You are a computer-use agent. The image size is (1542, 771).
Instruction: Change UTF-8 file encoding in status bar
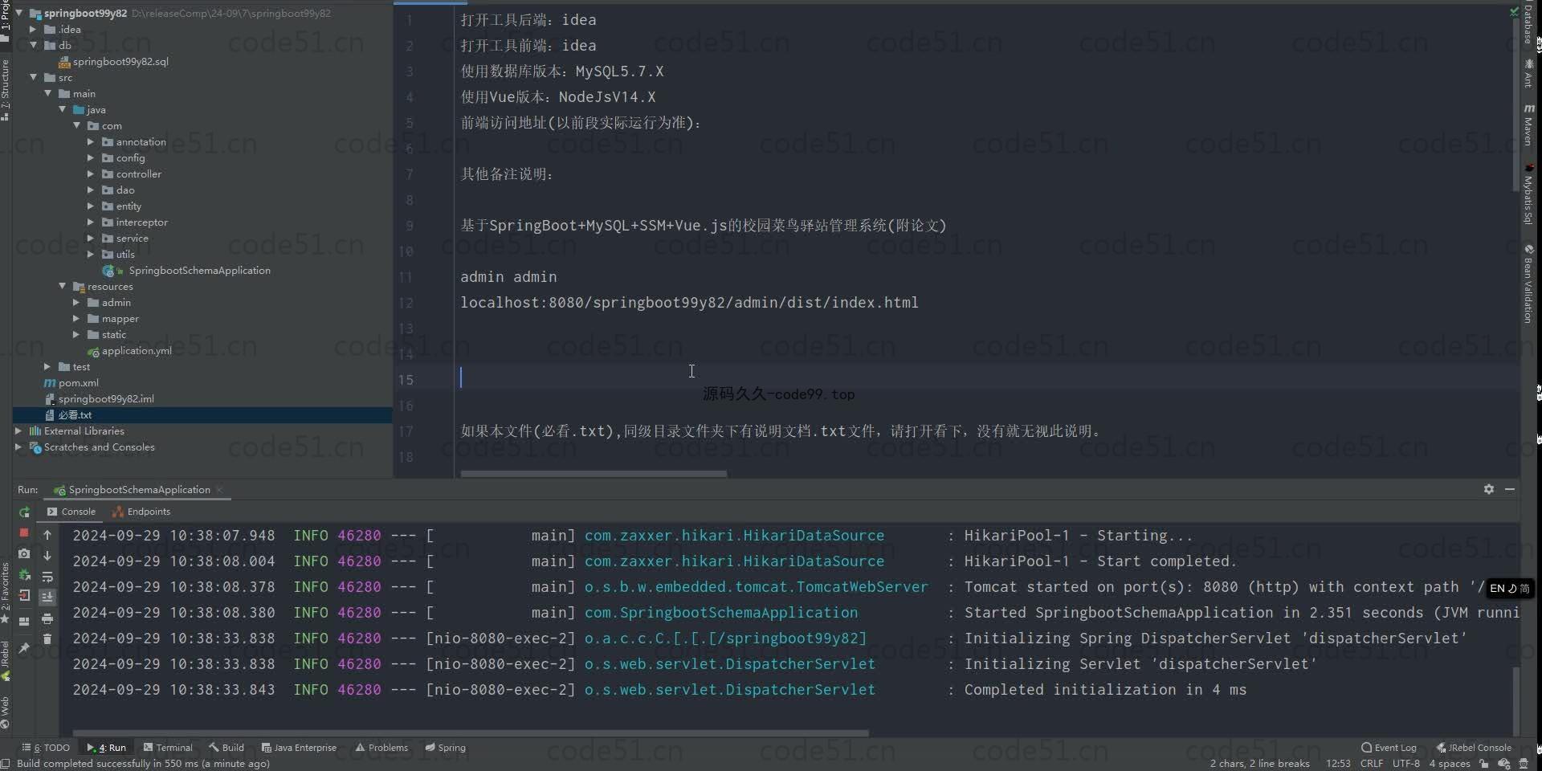point(1406,764)
